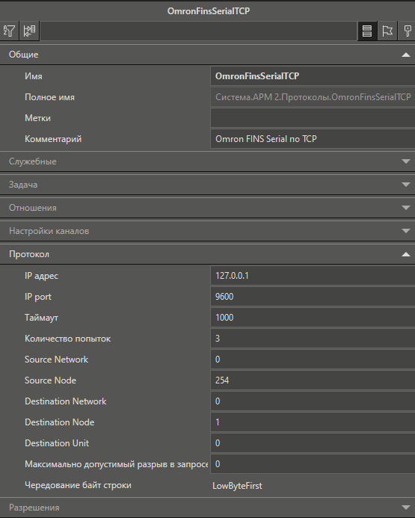The height and width of the screenshot is (518, 415).
Task: Click the IP port label
Action: [38, 297]
